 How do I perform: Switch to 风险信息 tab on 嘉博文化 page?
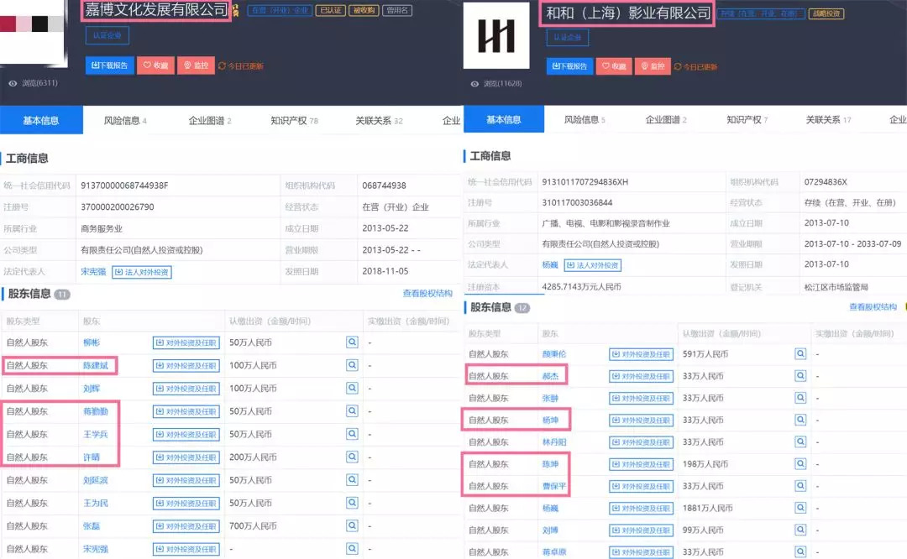click(125, 120)
